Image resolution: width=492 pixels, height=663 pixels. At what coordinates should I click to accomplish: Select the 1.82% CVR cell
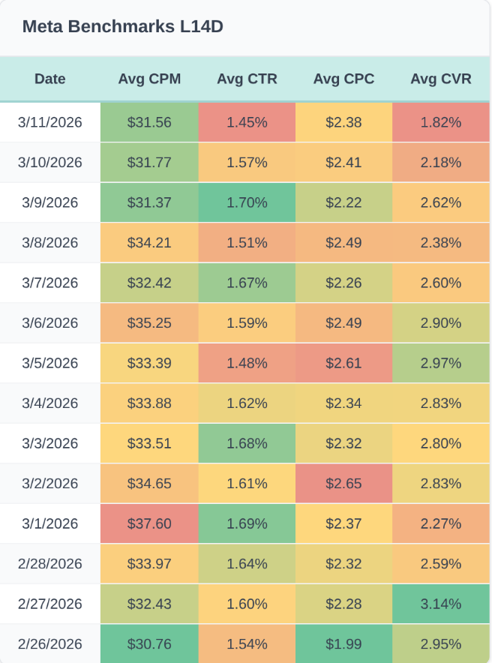coord(441,122)
